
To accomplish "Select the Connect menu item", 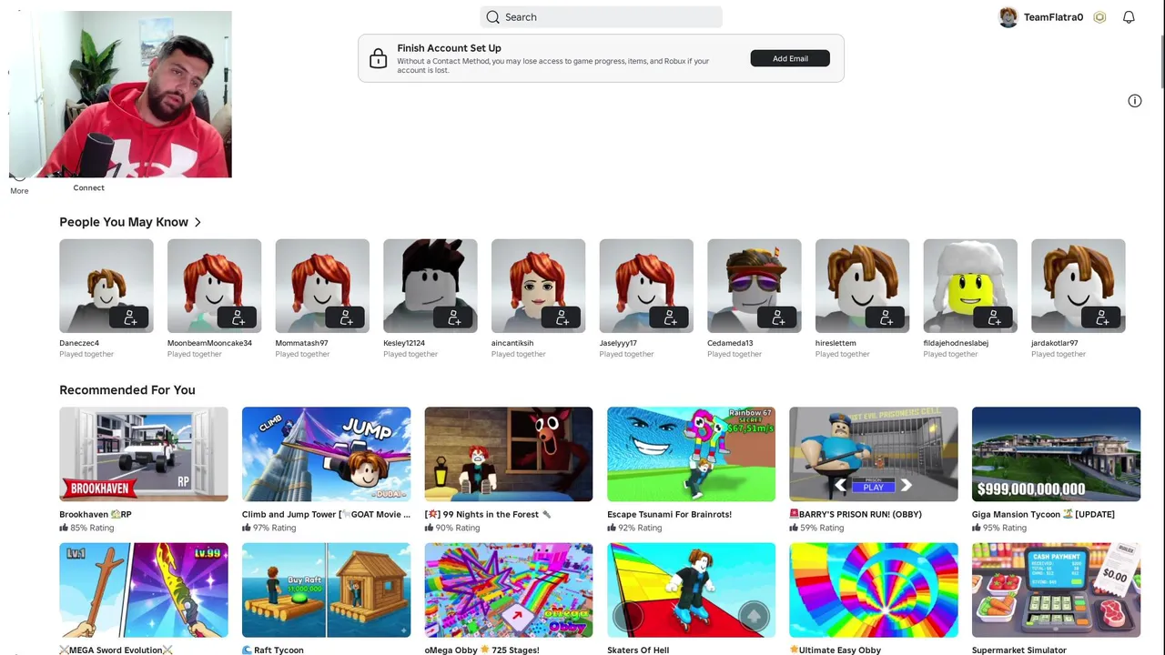I will point(88,187).
